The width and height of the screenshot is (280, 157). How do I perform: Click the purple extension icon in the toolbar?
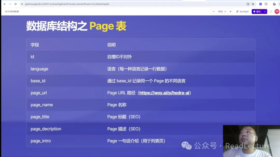click(x=261, y=4)
